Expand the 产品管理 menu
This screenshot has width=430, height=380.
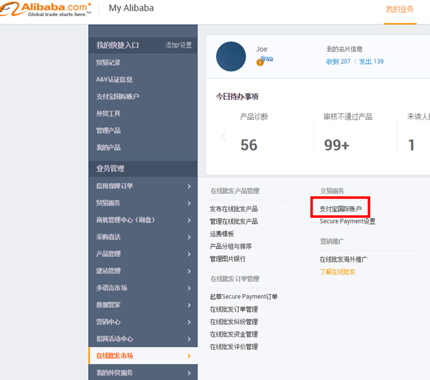pyautogui.click(x=108, y=254)
